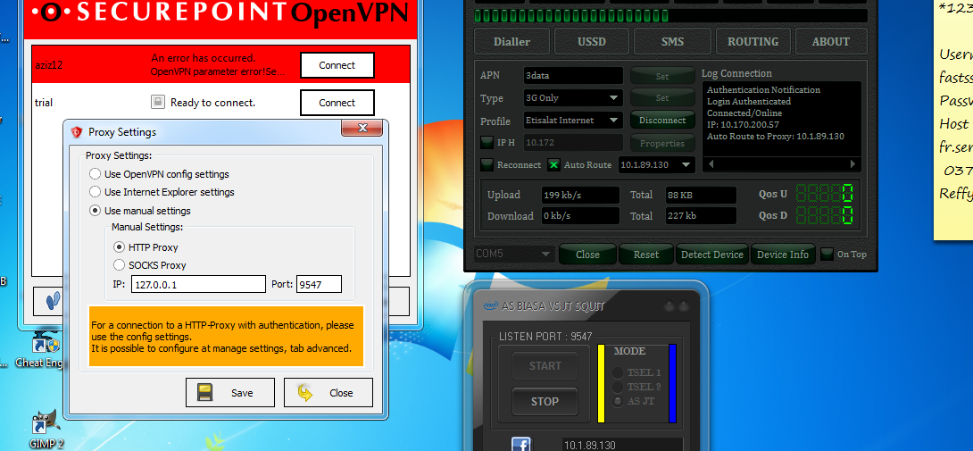Click the yellow sticky note

coord(953,120)
